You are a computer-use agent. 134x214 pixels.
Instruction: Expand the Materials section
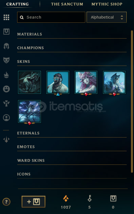click(72, 34)
